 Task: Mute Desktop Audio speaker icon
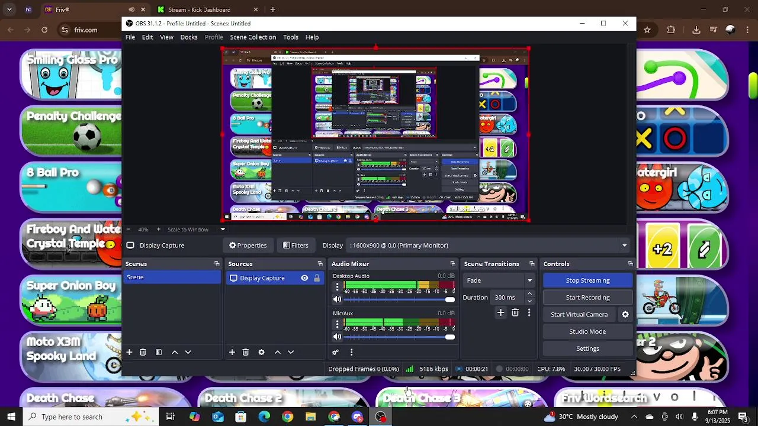(338, 299)
